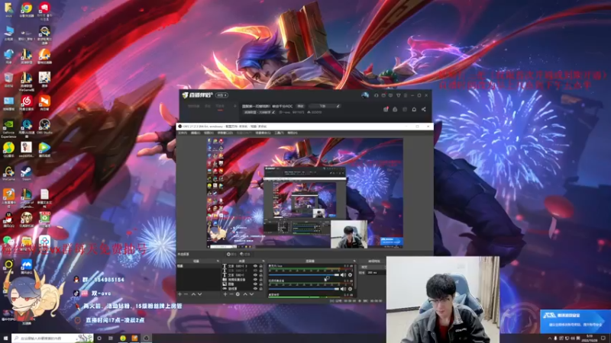Mute the second audio mixer channel
The height and width of the screenshot is (343, 611).
coord(343,289)
